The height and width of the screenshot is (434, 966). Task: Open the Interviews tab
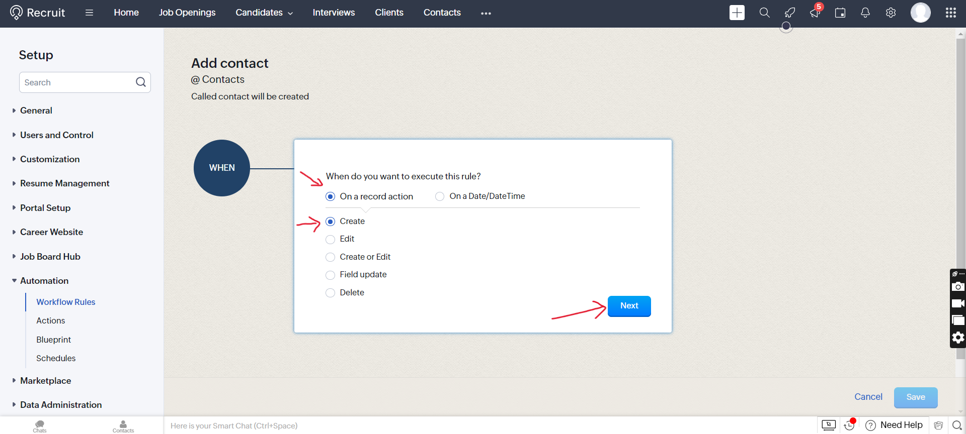pos(334,13)
